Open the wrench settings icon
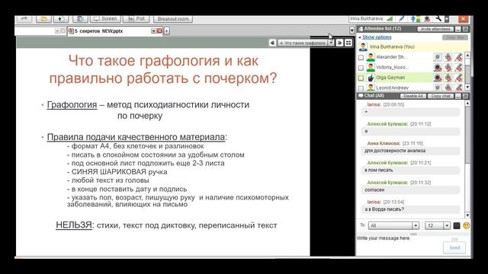The height and width of the screenshot is (274, 488). [438, 19]
